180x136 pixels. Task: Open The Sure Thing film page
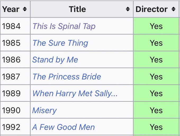60,43
